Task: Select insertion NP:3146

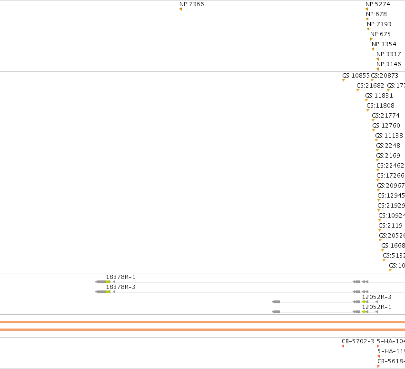Action: pos(389,64)
